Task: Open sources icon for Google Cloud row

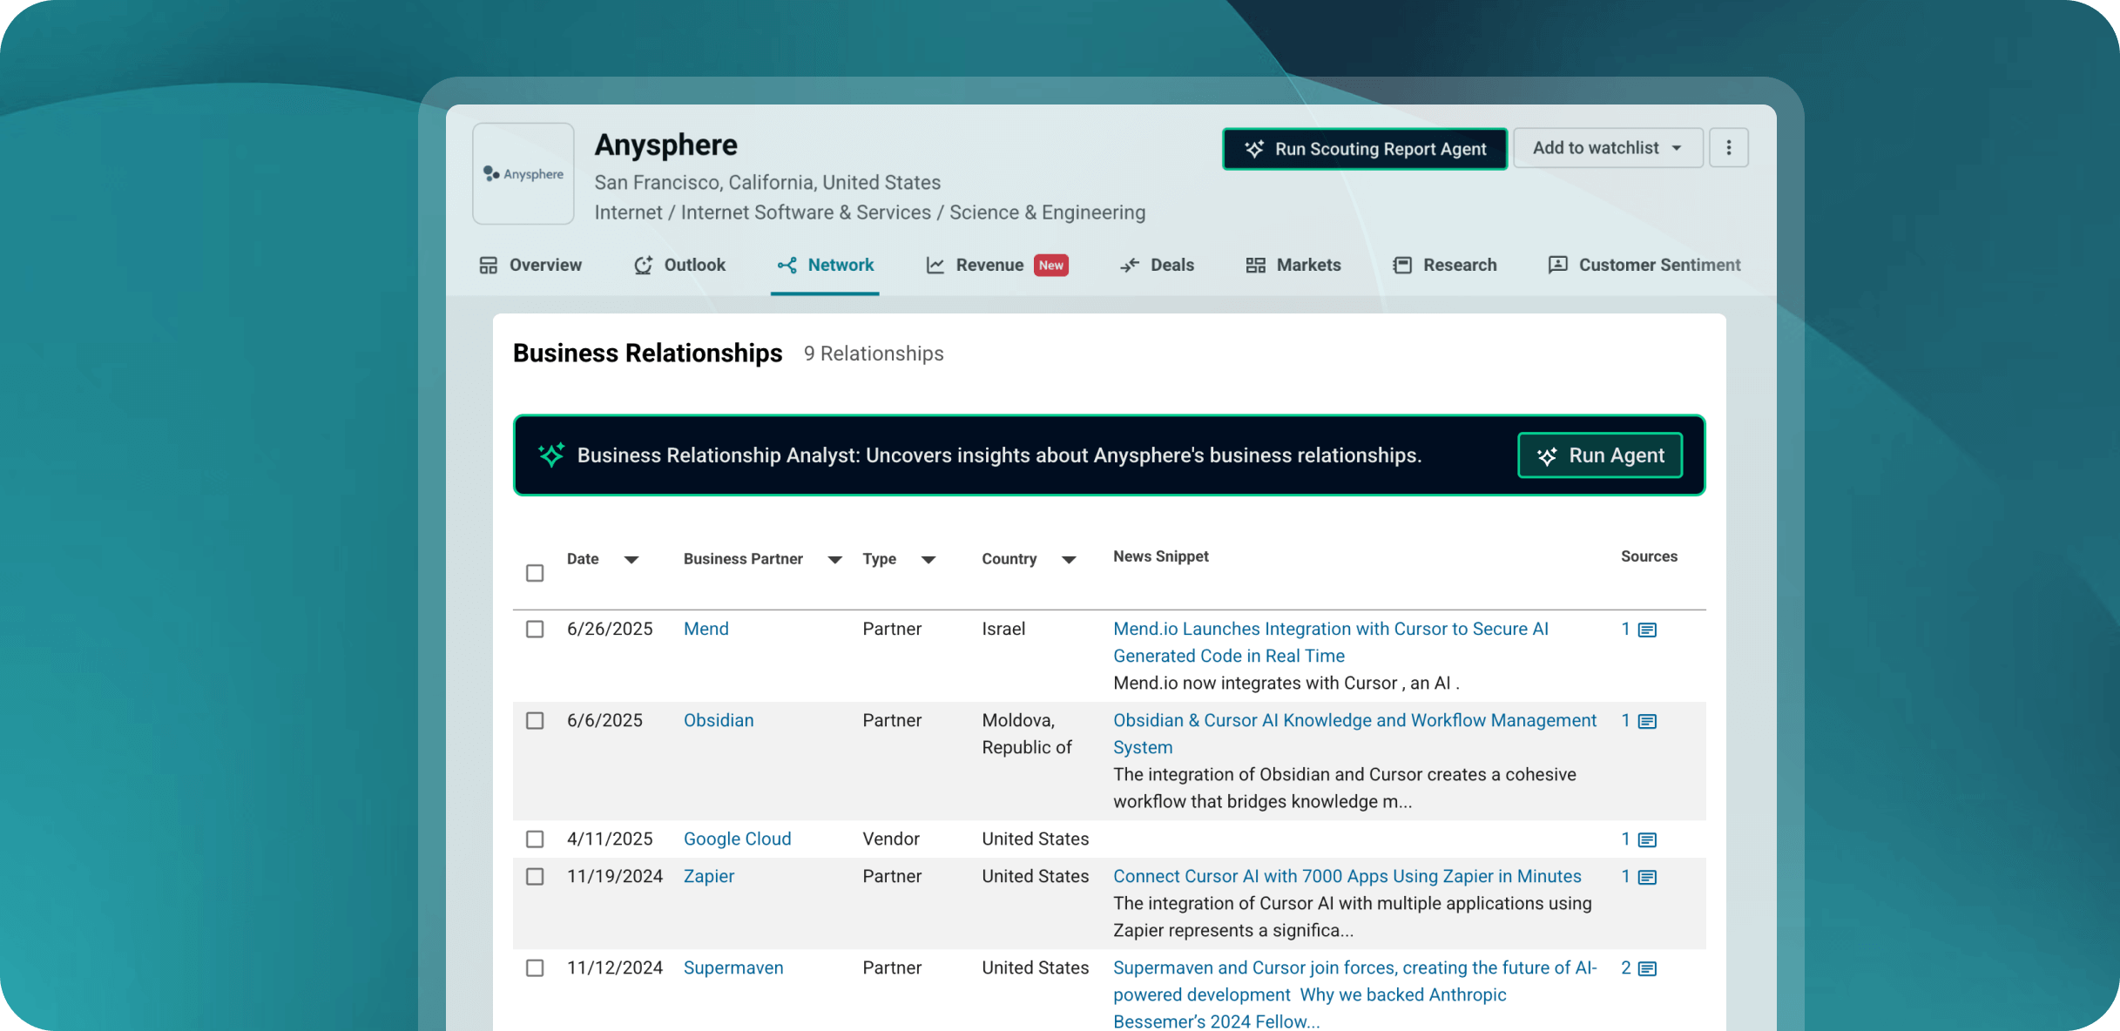Action: tap(1646, 839)
